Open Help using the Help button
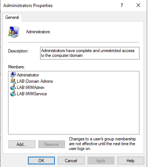Image resolution: width=149 pixels, height=167 pixels. point(131,160)
